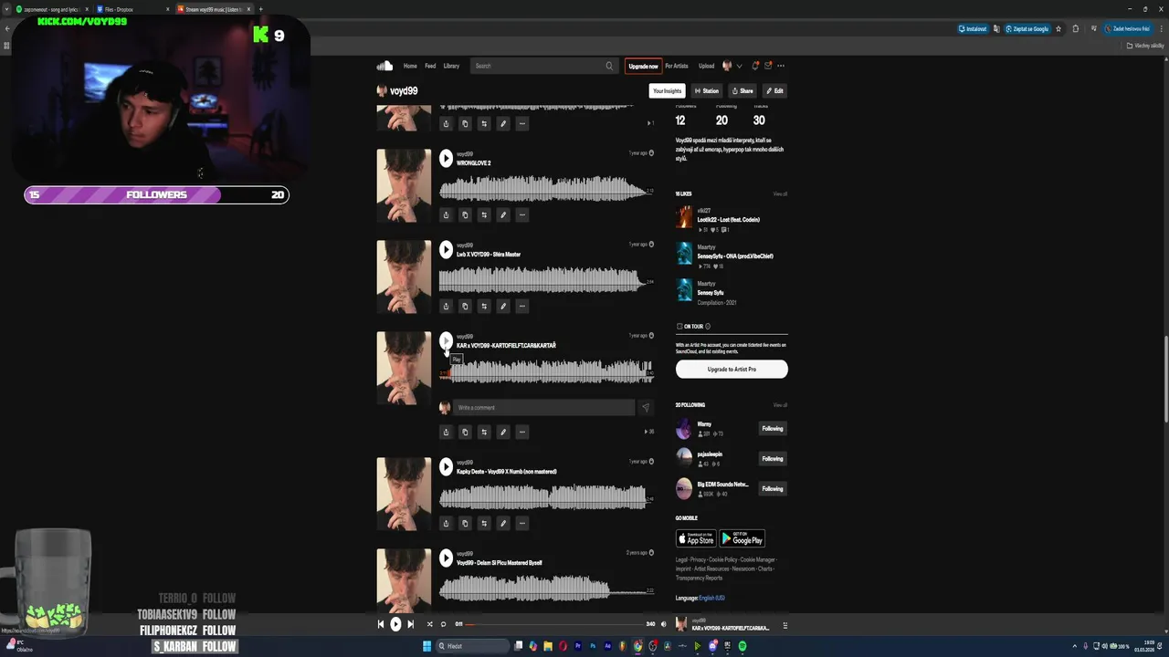Image resolution: width=1169 pixels, height=657 pixels.
Task: Open the Upload page
Action: [x=706, y=66]
